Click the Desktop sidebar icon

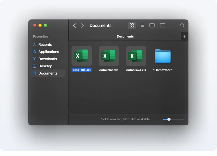(34, 66)
